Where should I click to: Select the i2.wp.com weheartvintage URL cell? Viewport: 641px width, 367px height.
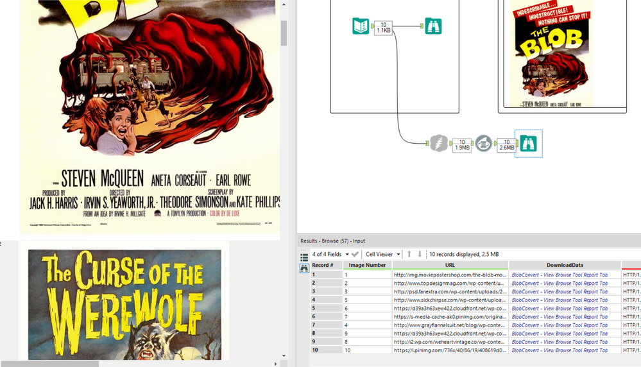coord(450,342)
